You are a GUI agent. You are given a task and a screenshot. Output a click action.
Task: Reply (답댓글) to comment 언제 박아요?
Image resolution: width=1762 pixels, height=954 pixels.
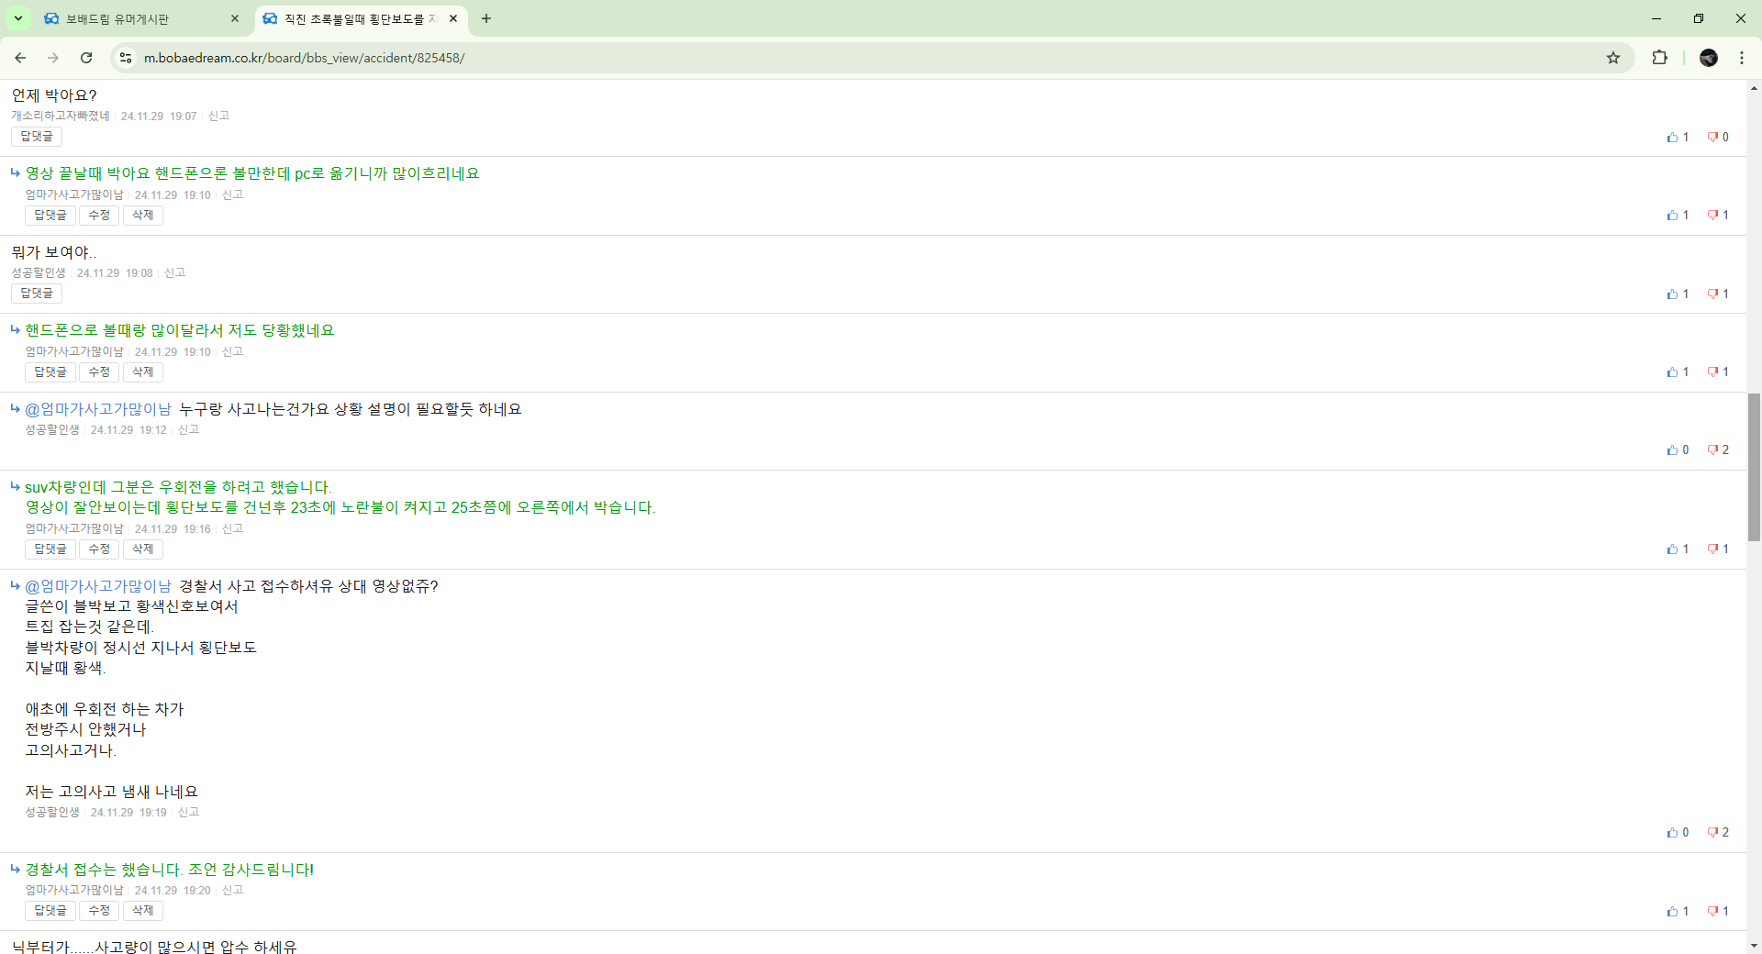(x=37, y=137)
